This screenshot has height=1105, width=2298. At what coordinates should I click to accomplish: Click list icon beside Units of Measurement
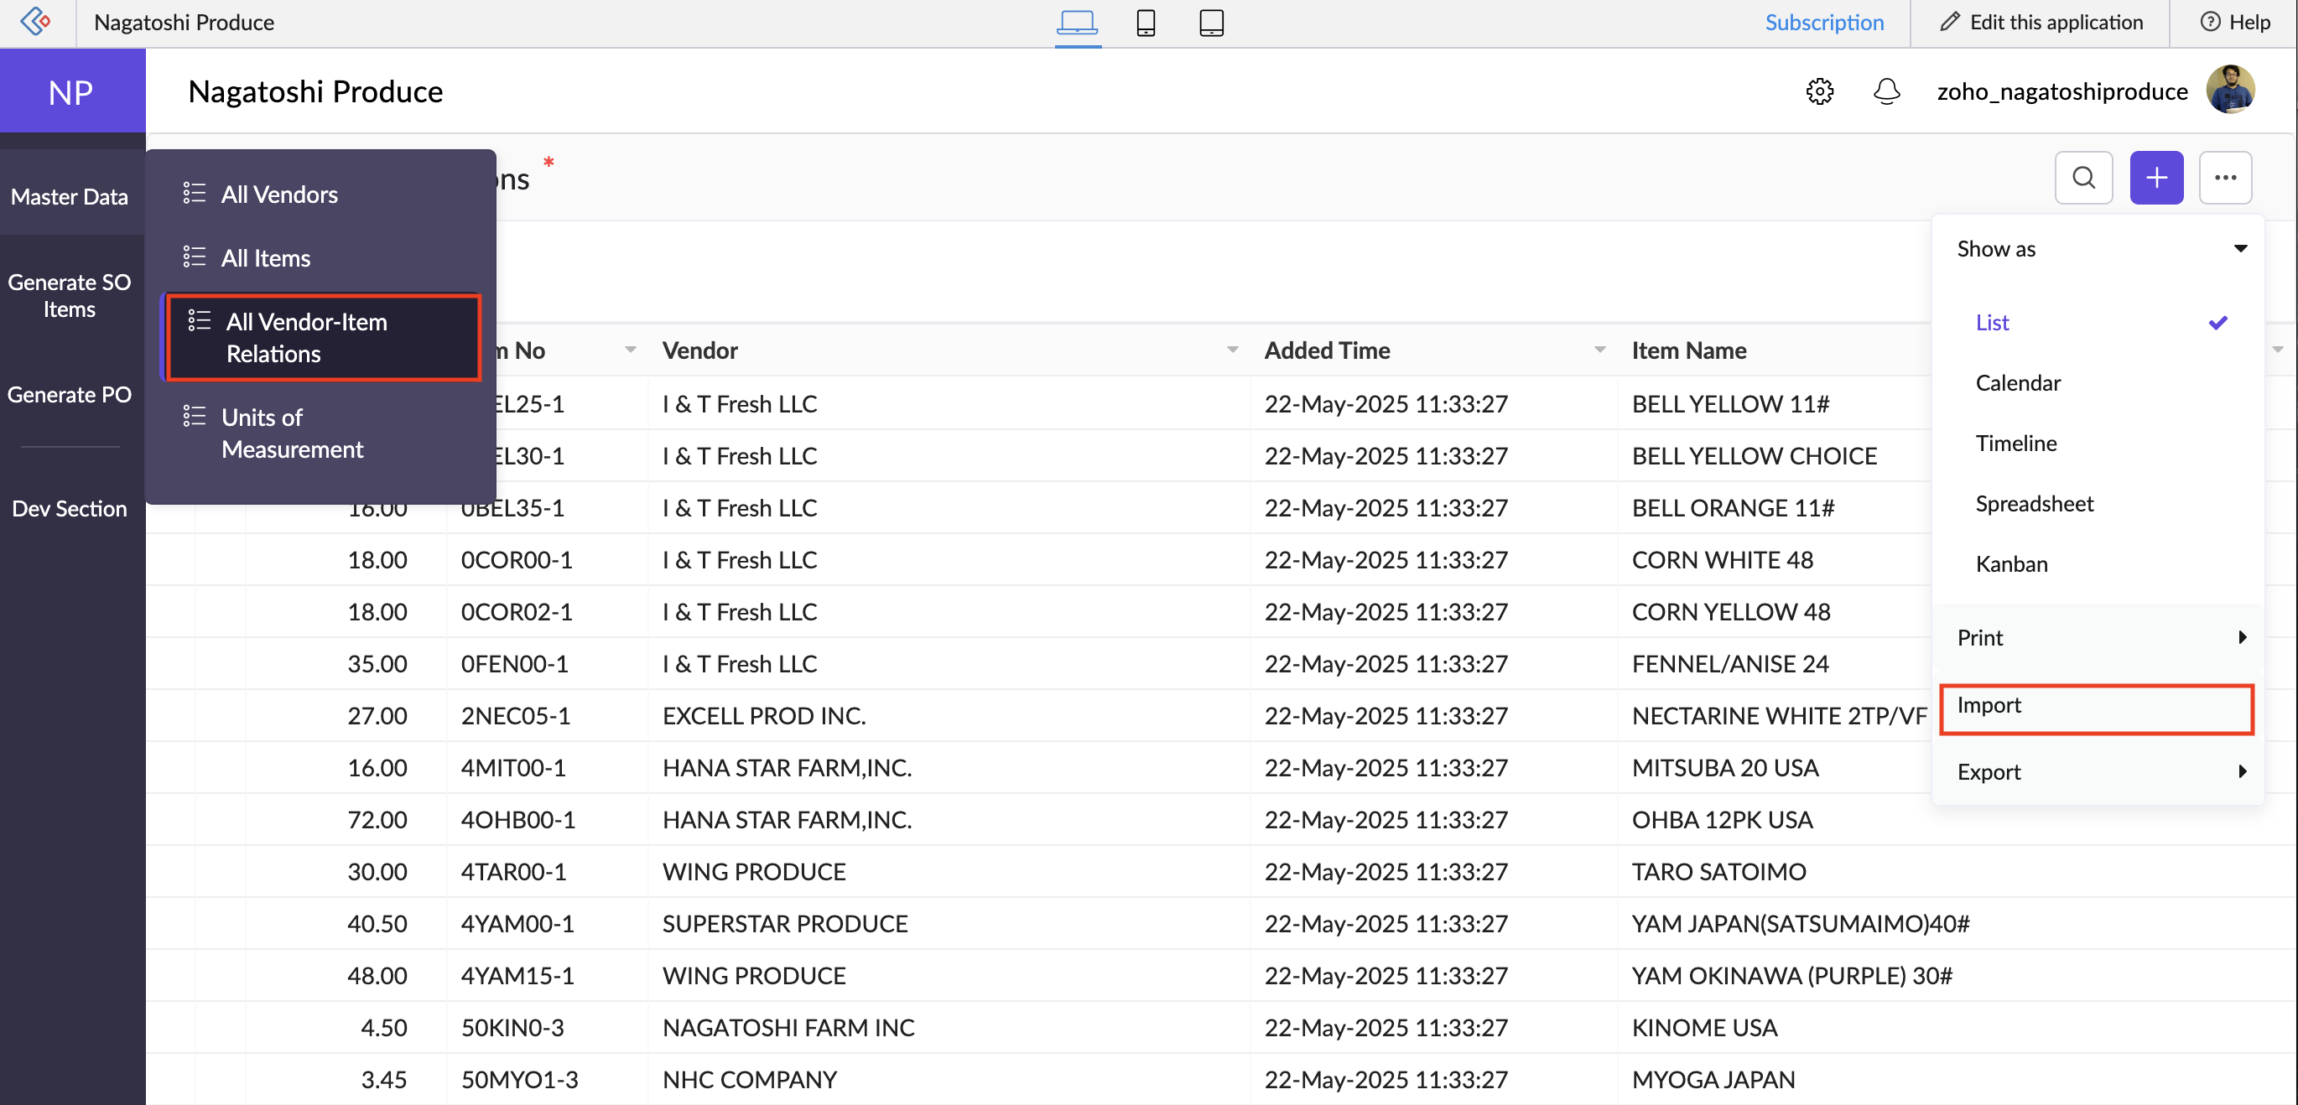tap(194, 416)
